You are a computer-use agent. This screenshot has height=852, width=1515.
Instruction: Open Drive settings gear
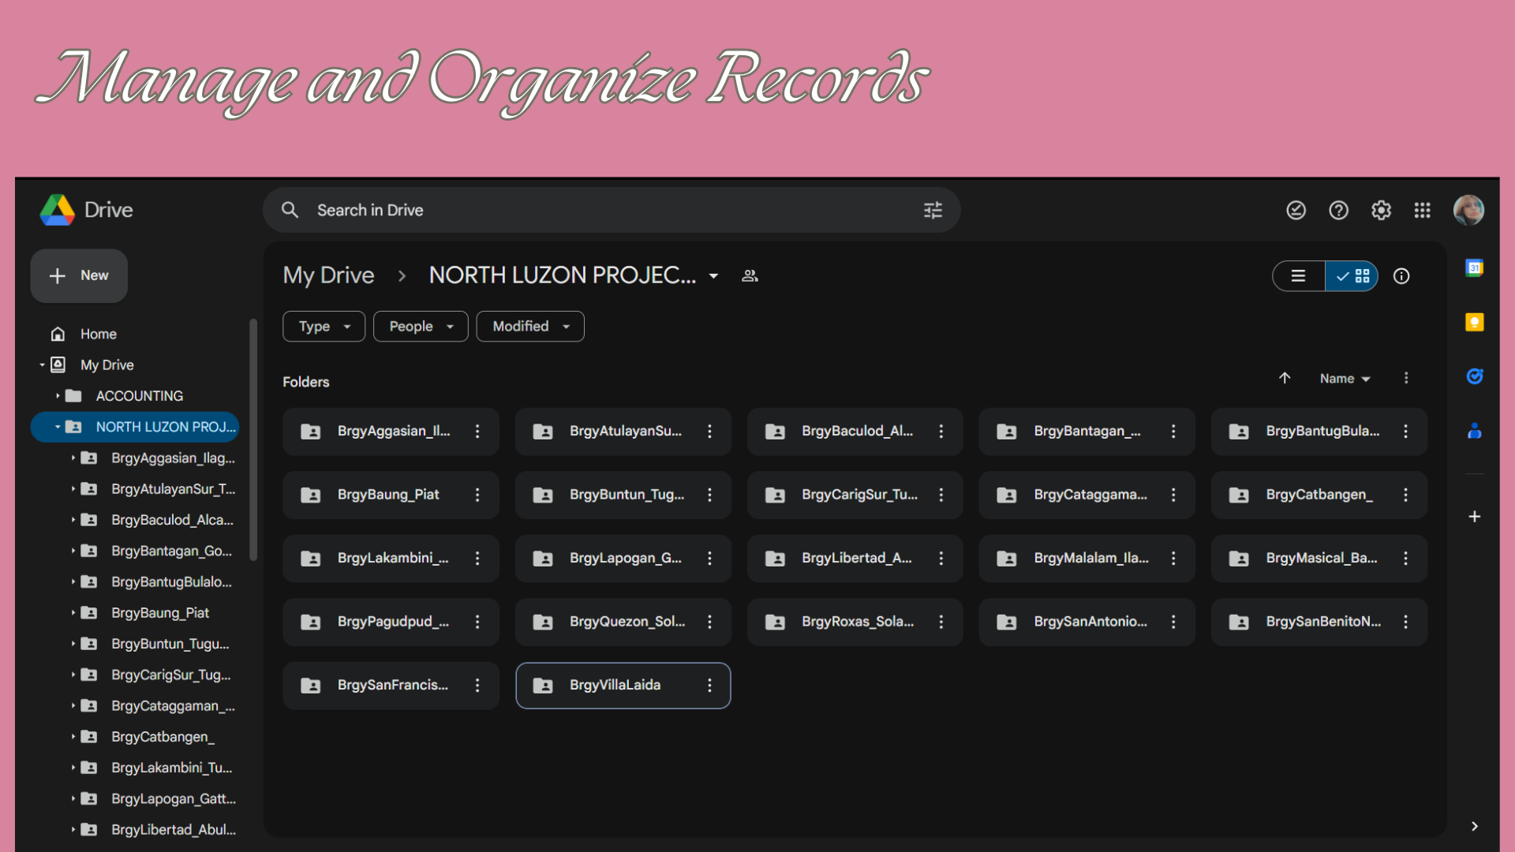1381,210
